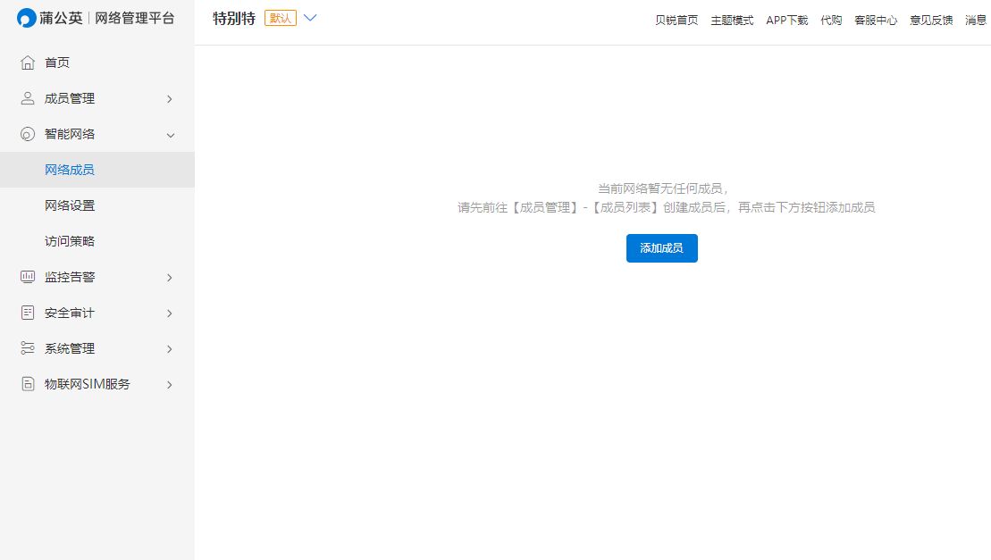Click the 蒲公英 logo icon
This screenshot has width=991, height=560.
pos(27,19)
